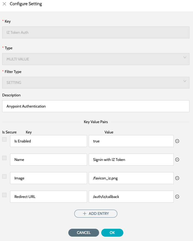Click the Description label
The image size is (193, 241).
tap(11, 95)
